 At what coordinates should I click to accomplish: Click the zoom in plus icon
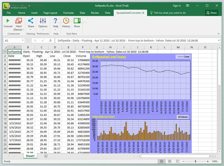[207, 161]
